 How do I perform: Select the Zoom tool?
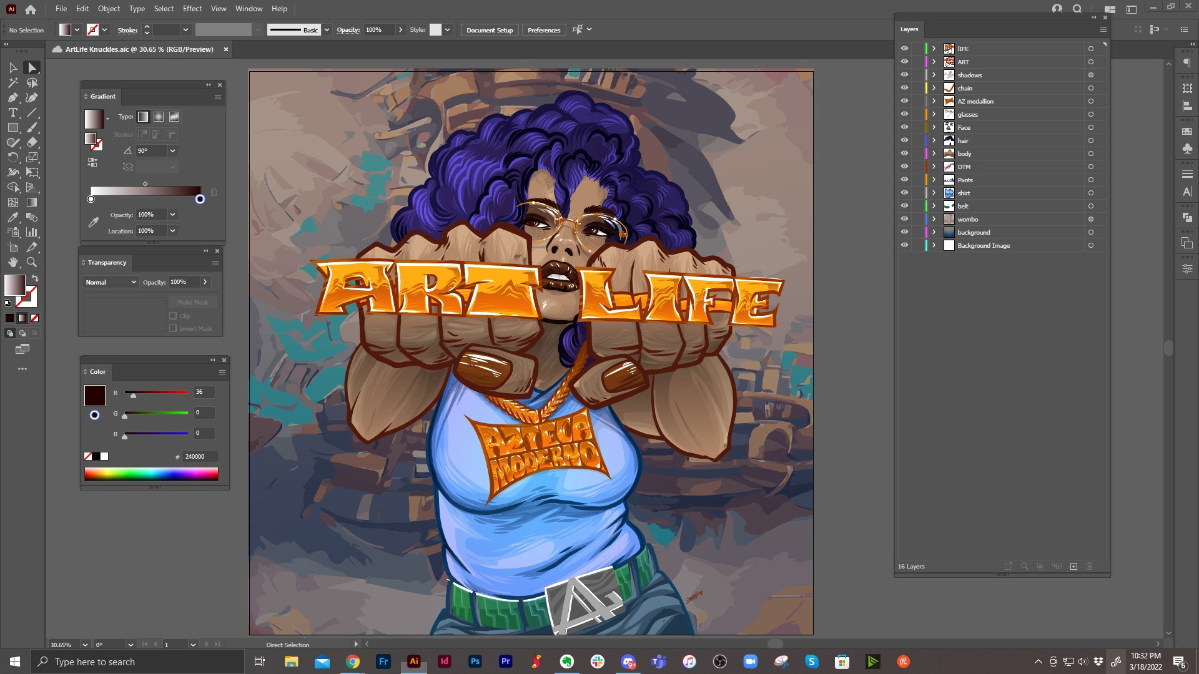pos(32,263)
